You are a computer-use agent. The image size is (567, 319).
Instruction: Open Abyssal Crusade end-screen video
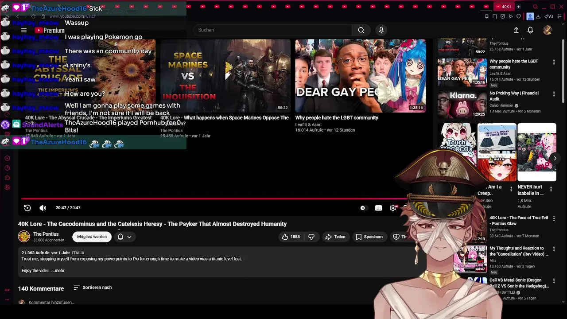[90, 76]
